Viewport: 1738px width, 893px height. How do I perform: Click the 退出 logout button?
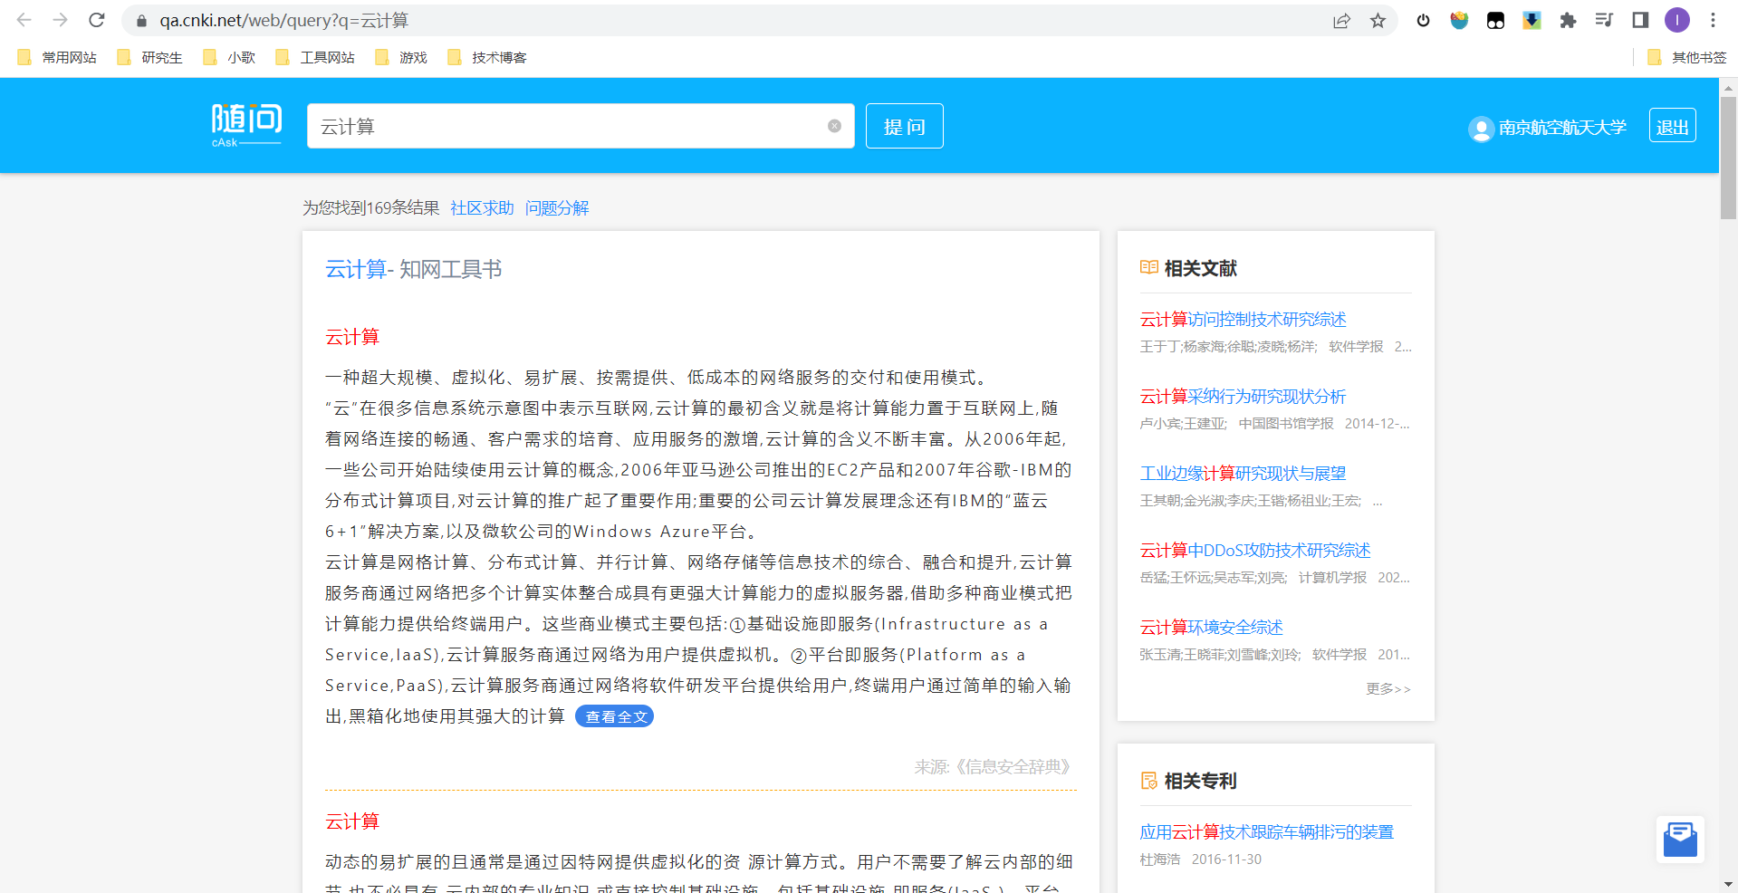[x=1672, y=126]
